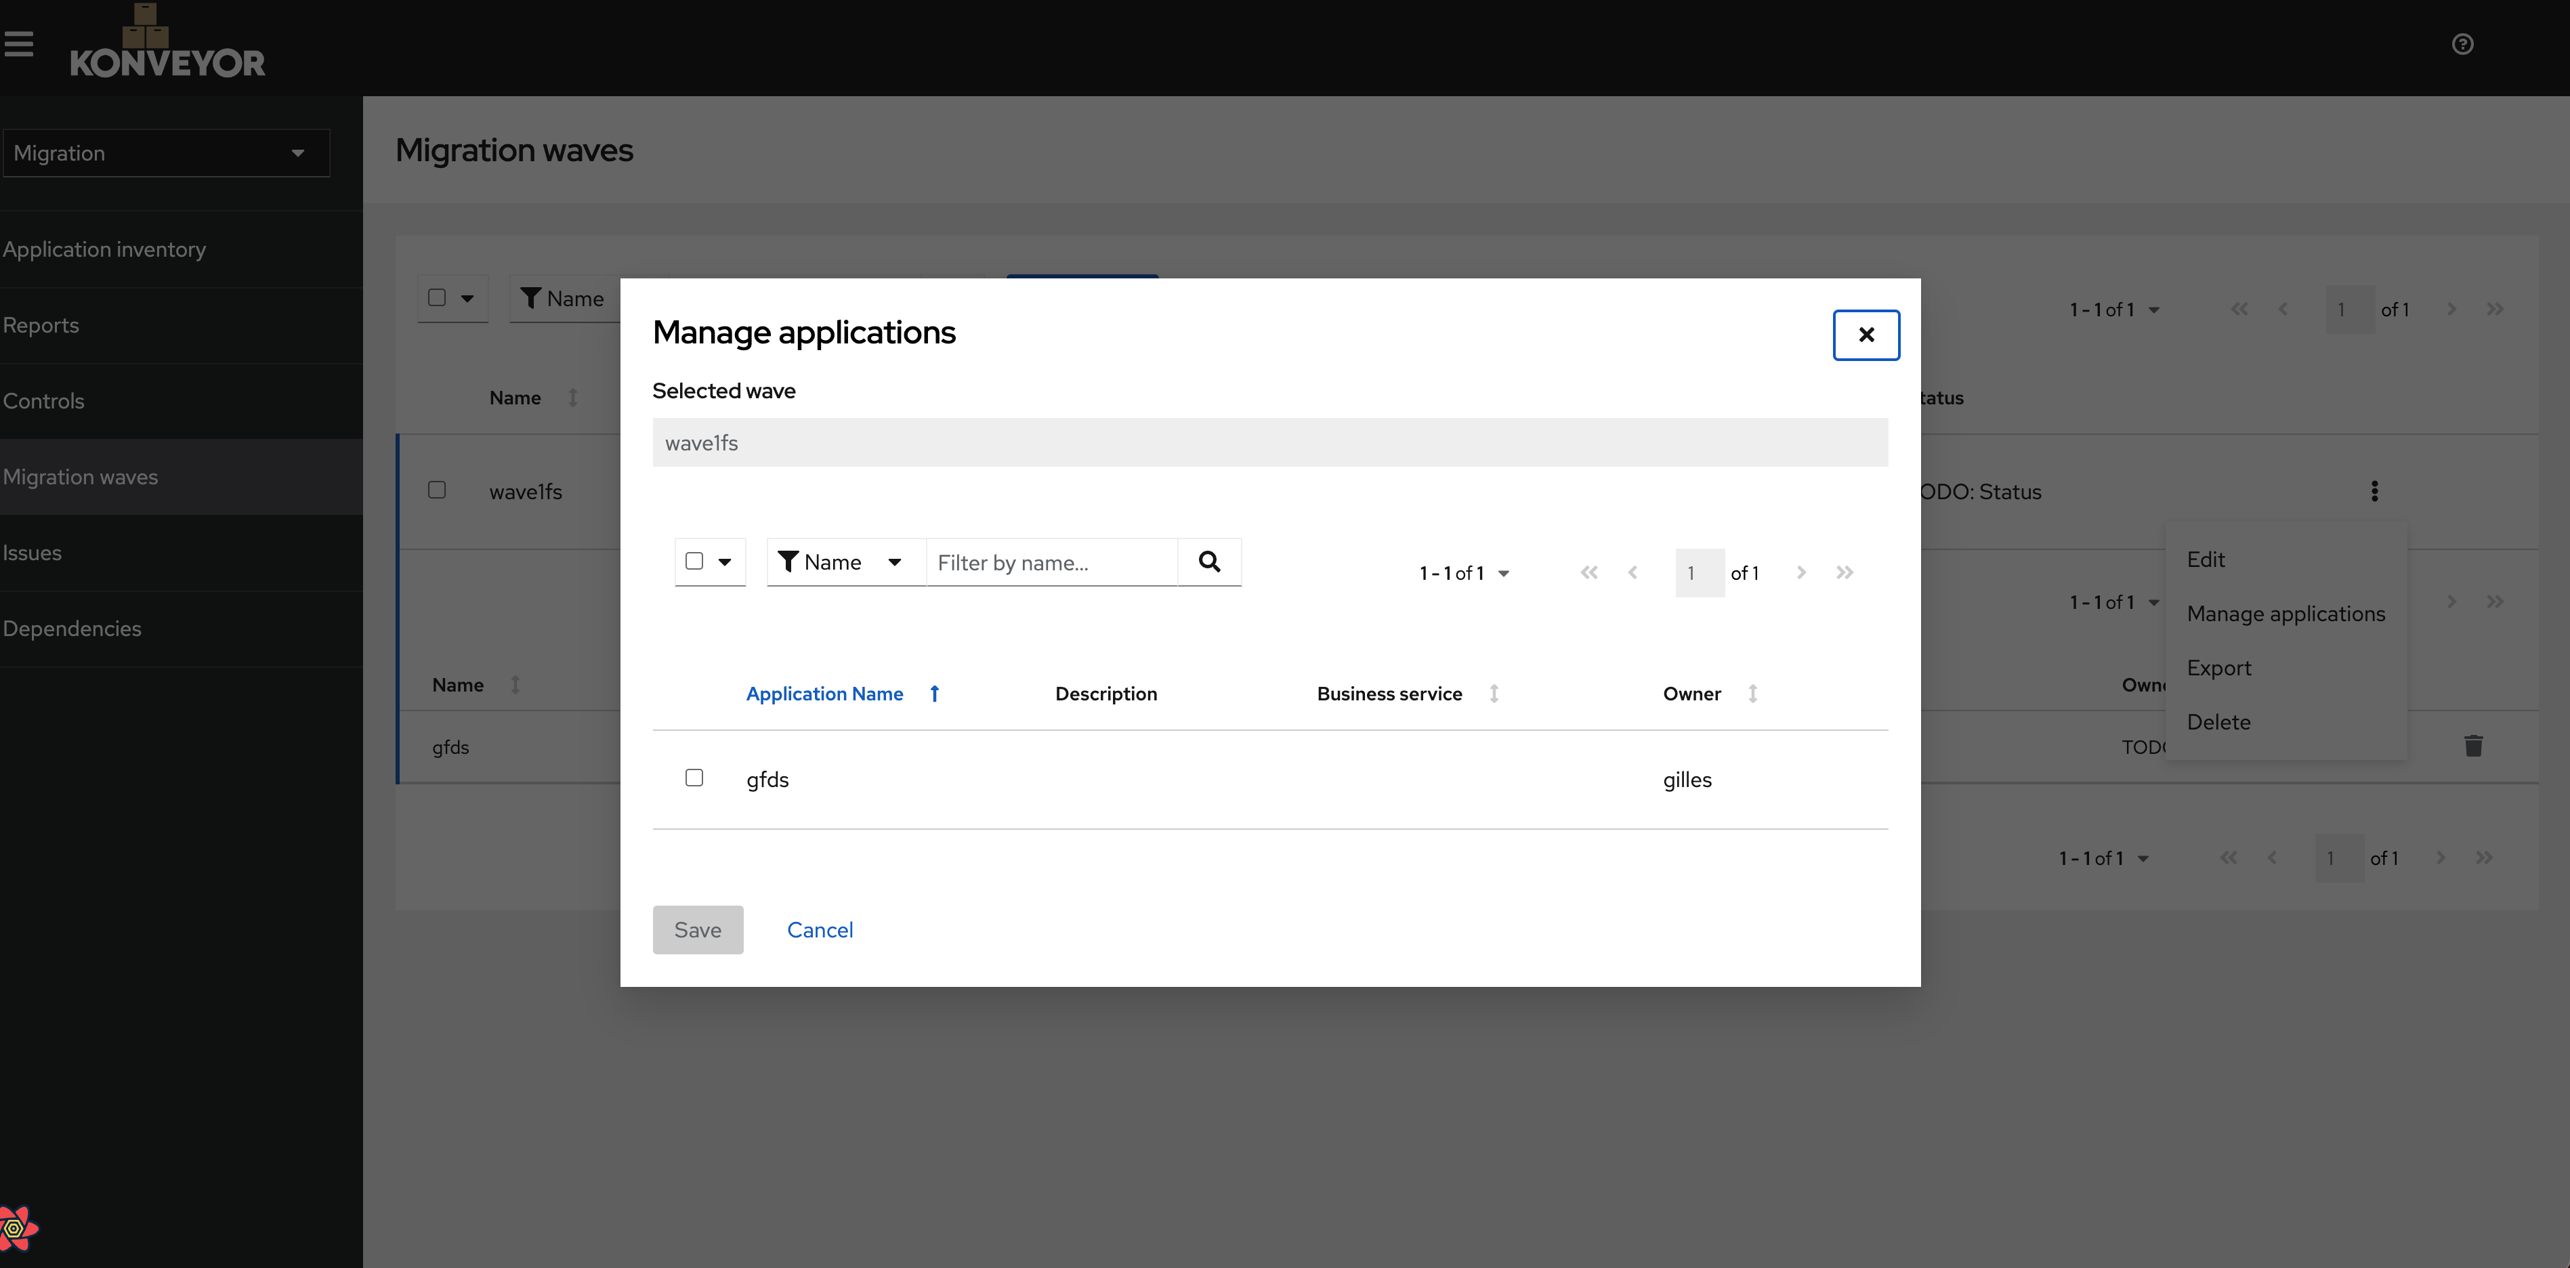
Task: Open the help icon in the top bar
Action: [x=2462, y=44]
